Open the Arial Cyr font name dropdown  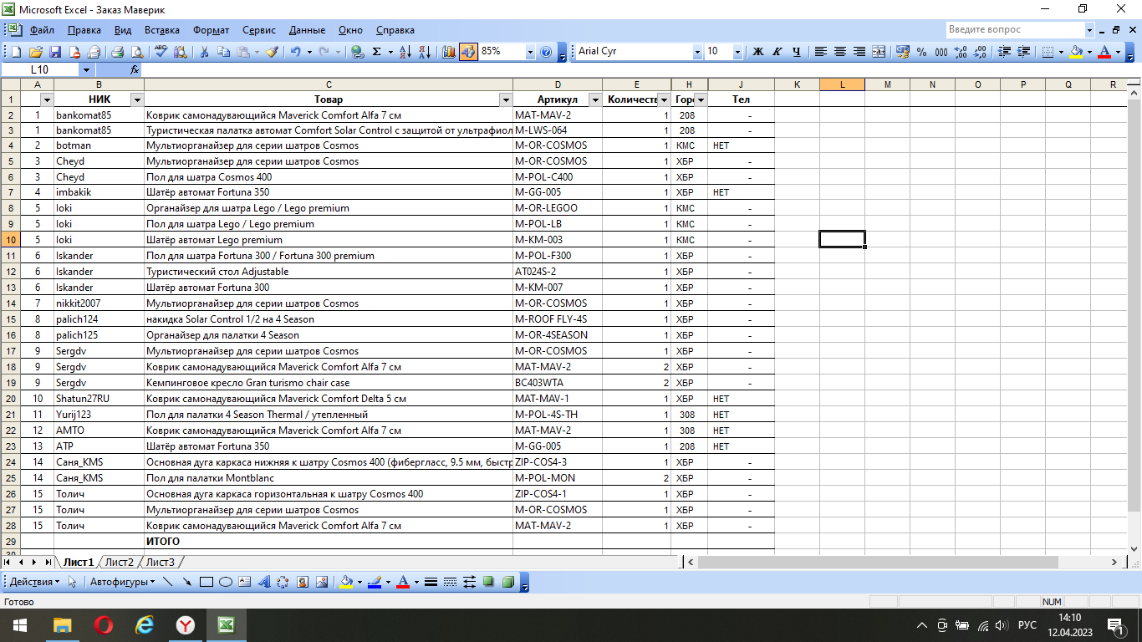point(697,52)
